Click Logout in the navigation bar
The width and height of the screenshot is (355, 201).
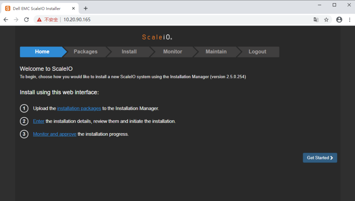257,52
